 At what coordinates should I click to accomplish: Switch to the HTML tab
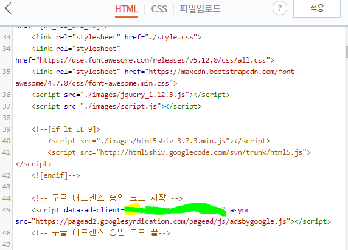127,9
